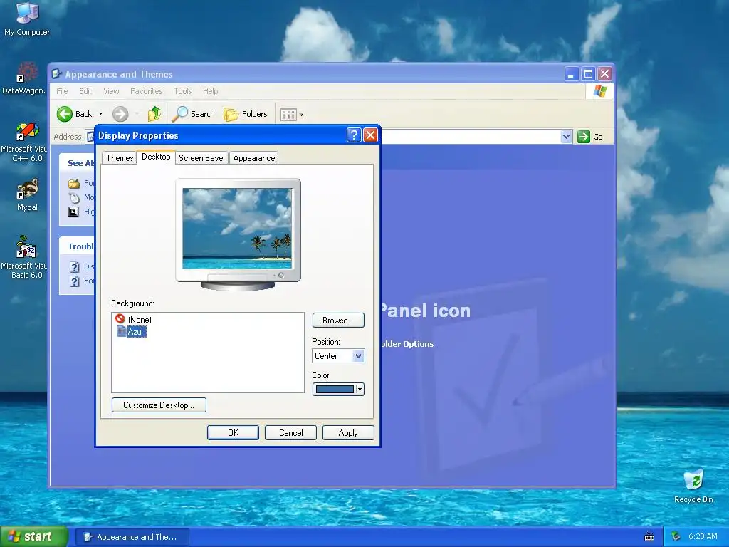Expand the address bar dropdown arrow
Image resolution: width=729 pixels, height=547 pixels.
566,137
